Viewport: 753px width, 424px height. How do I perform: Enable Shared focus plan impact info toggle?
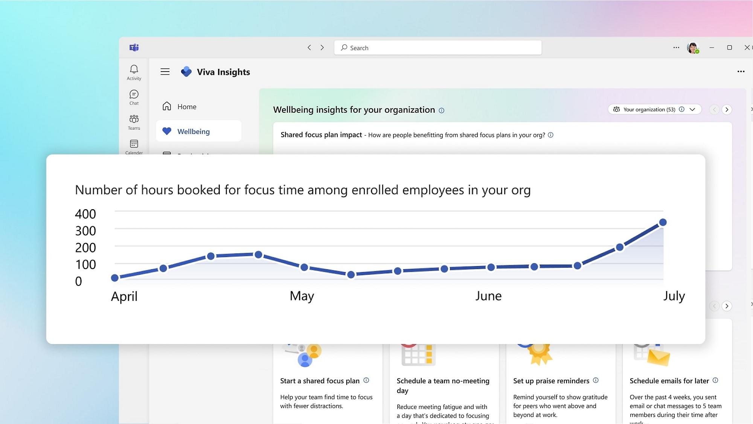[x=550, y=135]
